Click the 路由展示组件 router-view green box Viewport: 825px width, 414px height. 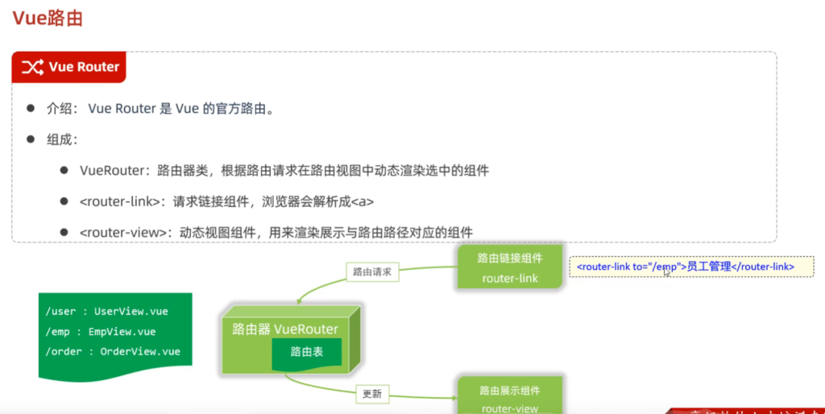click(510, 395)
